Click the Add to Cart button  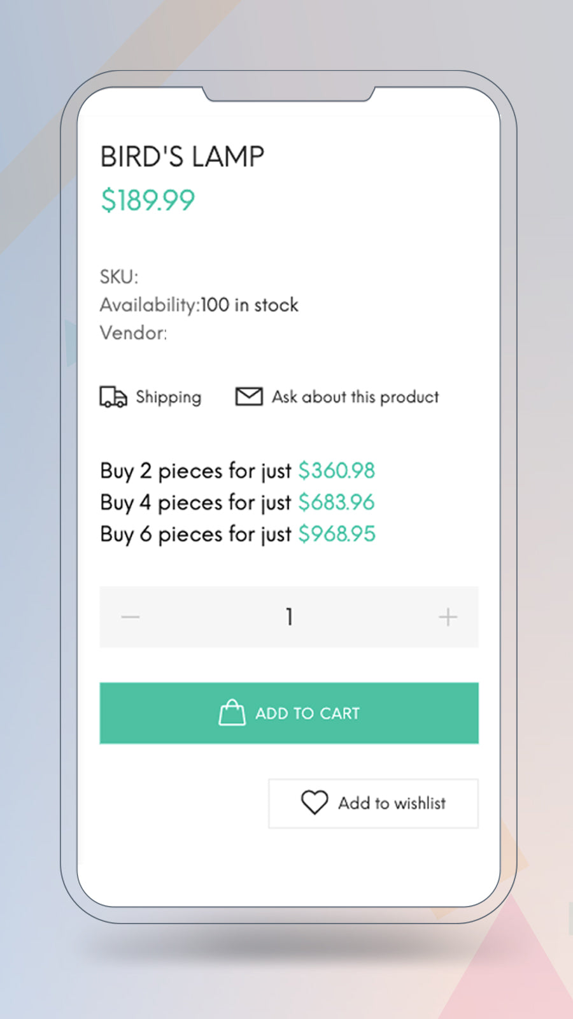point(289,713)
